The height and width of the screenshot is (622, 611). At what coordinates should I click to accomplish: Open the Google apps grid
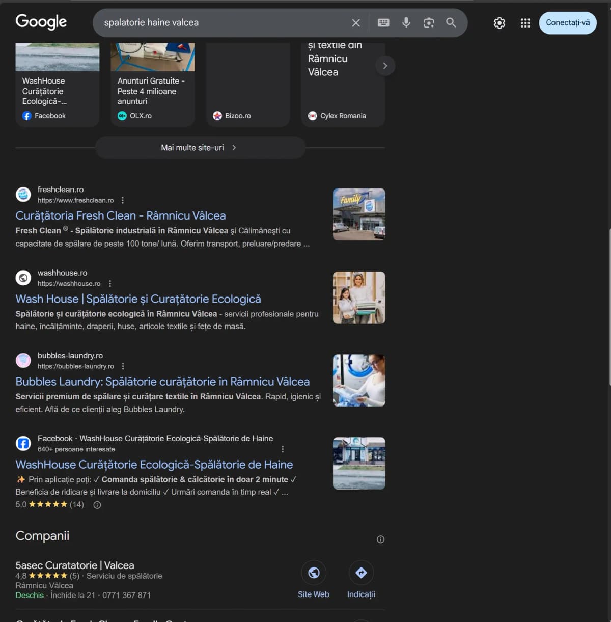tap(525, 23)
